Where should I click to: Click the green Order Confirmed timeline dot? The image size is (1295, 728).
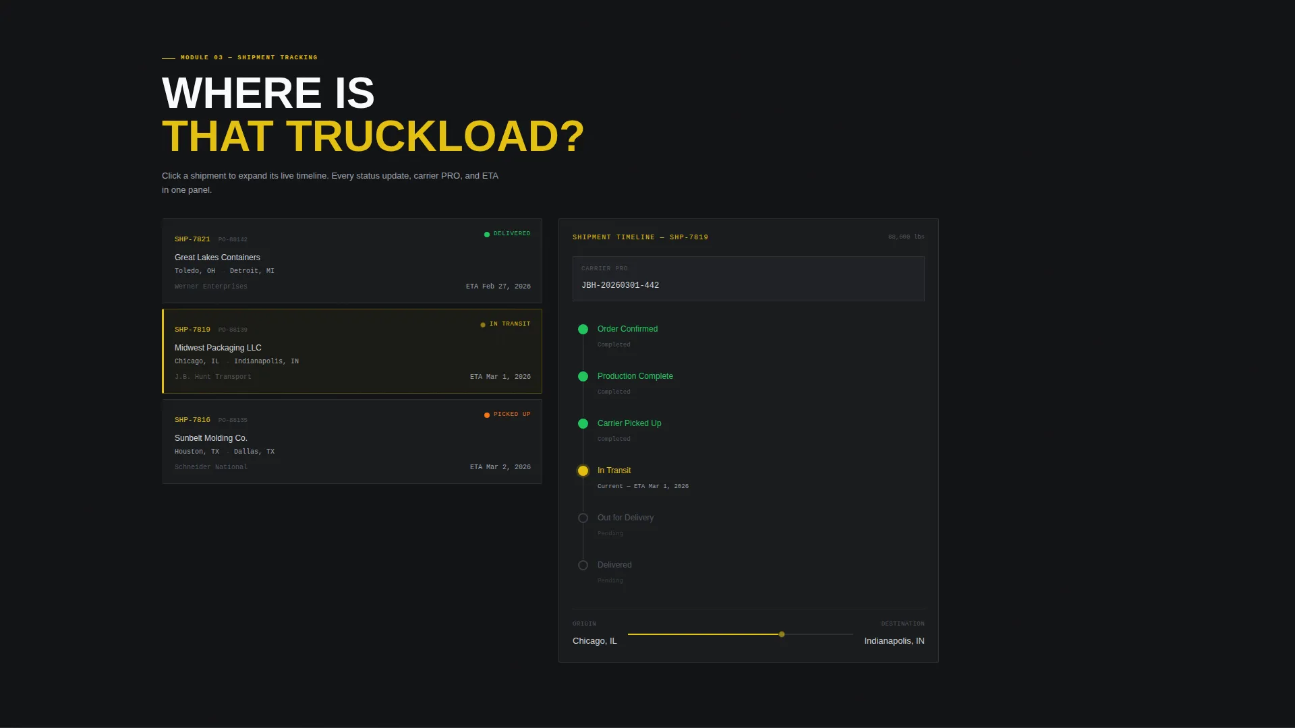click(x=583, y=329)
